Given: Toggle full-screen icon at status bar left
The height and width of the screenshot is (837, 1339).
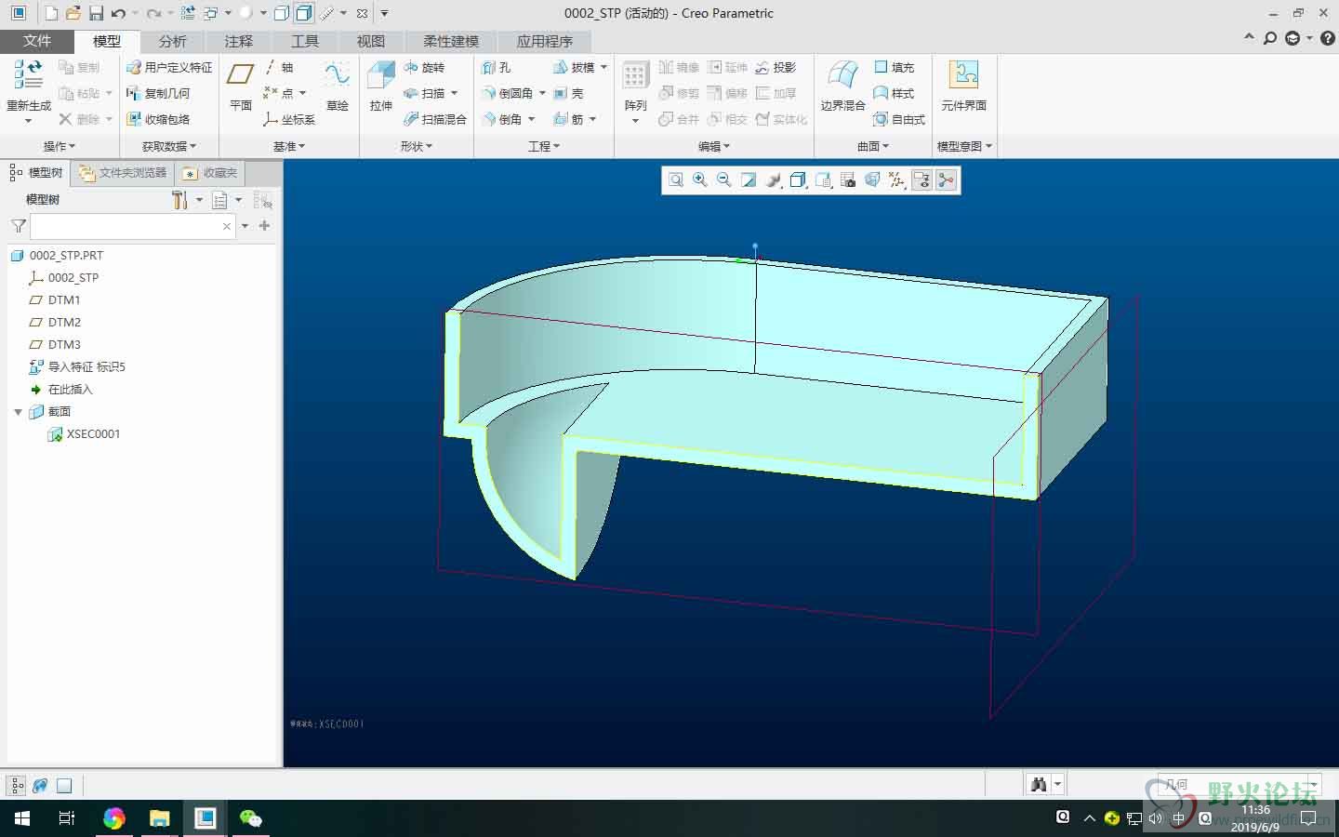Looking at the screenshot, I should [x=64, y=786].
